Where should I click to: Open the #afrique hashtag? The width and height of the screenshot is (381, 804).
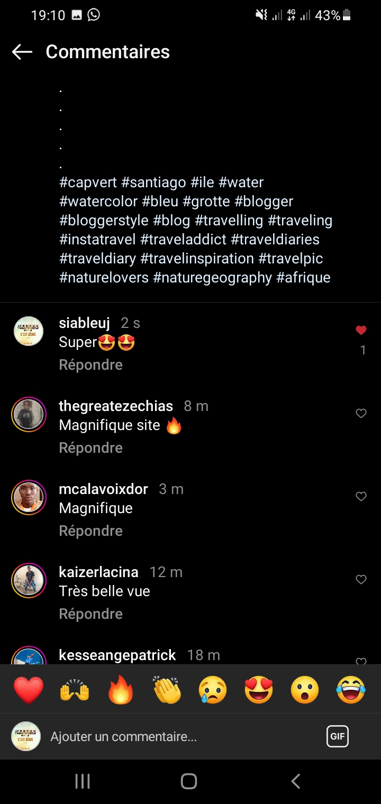click(303, 278)
